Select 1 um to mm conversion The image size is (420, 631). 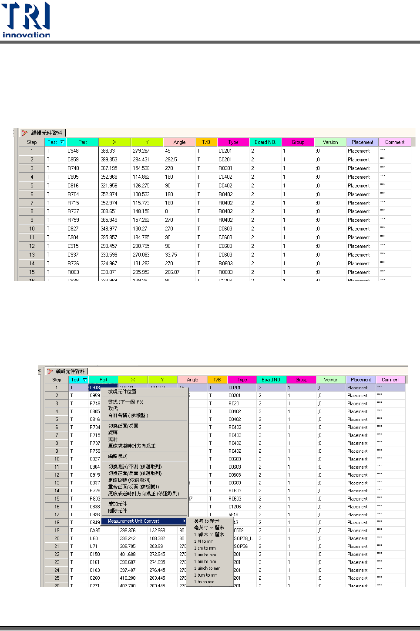(x=205, y=554)
